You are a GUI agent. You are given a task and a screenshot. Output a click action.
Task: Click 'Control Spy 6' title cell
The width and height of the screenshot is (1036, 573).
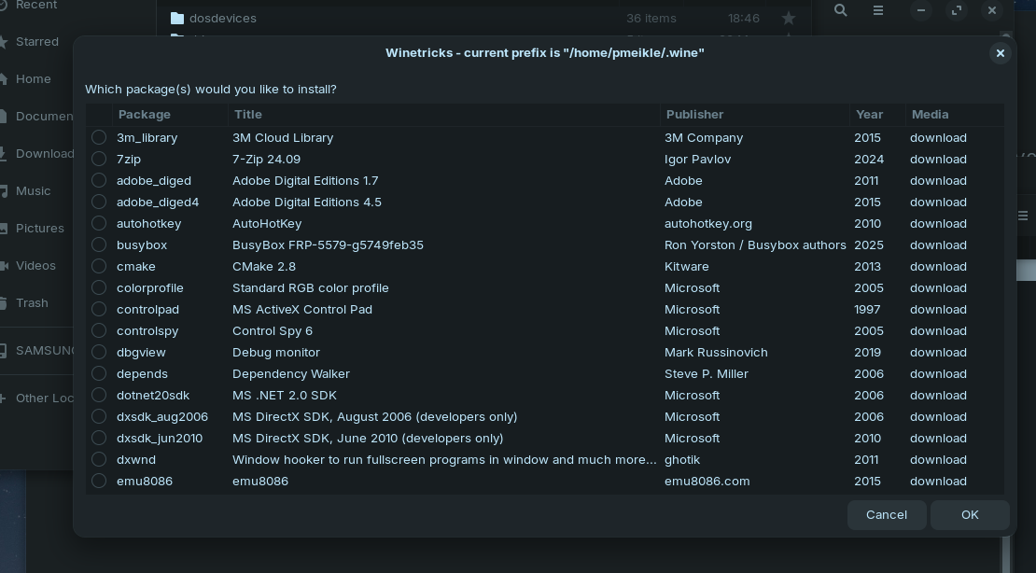point(273,331)
